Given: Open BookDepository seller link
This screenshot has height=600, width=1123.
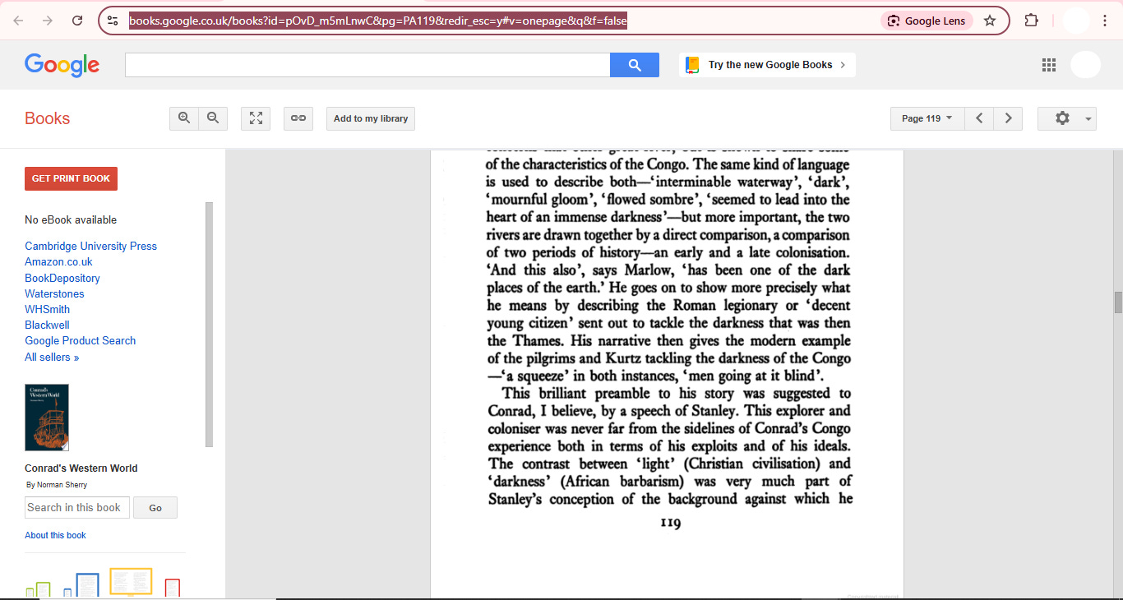Looking at the screenshot, I should pos(62,278).
